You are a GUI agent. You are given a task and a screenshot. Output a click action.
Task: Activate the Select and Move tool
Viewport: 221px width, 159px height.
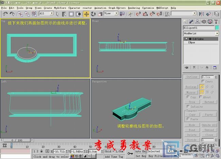[86, 14]
